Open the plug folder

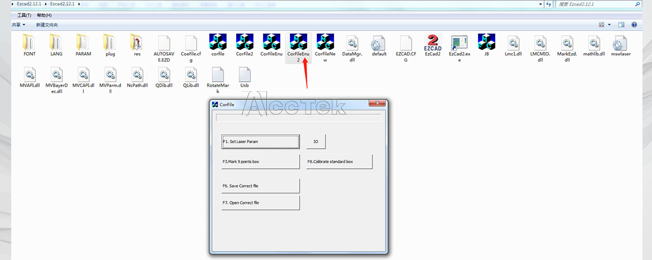110,43
